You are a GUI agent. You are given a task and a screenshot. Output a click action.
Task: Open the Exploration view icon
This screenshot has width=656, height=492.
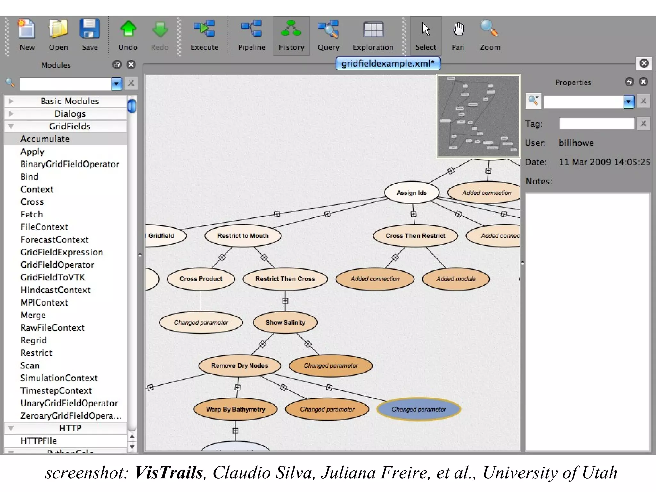[x=373, y=30]
